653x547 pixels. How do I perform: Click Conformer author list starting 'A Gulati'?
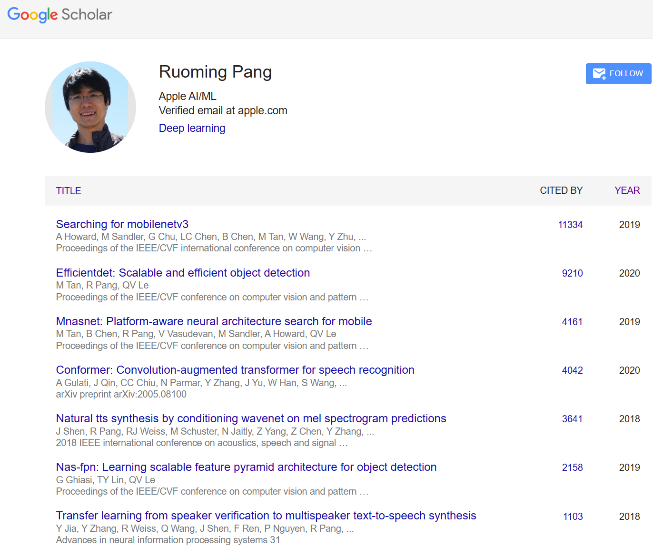[x=201, y=383]
